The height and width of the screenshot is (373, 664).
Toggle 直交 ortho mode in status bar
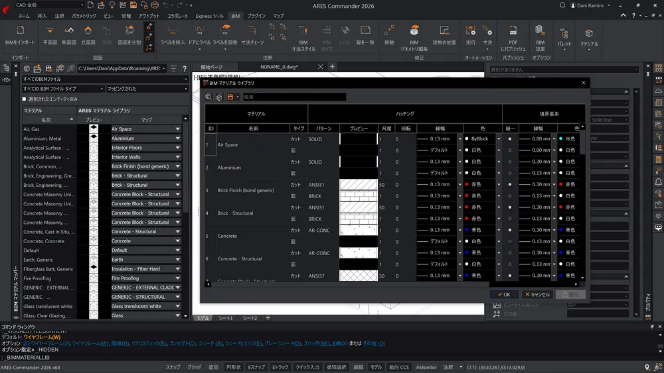pyautogui.click(x=213, y=367)
